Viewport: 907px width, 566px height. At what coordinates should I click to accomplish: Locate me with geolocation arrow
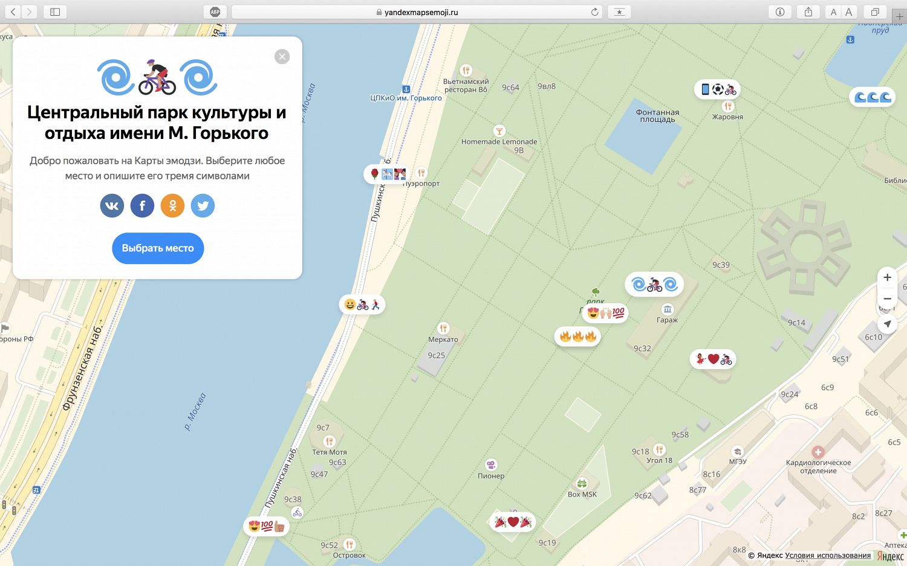coord(887,324)
